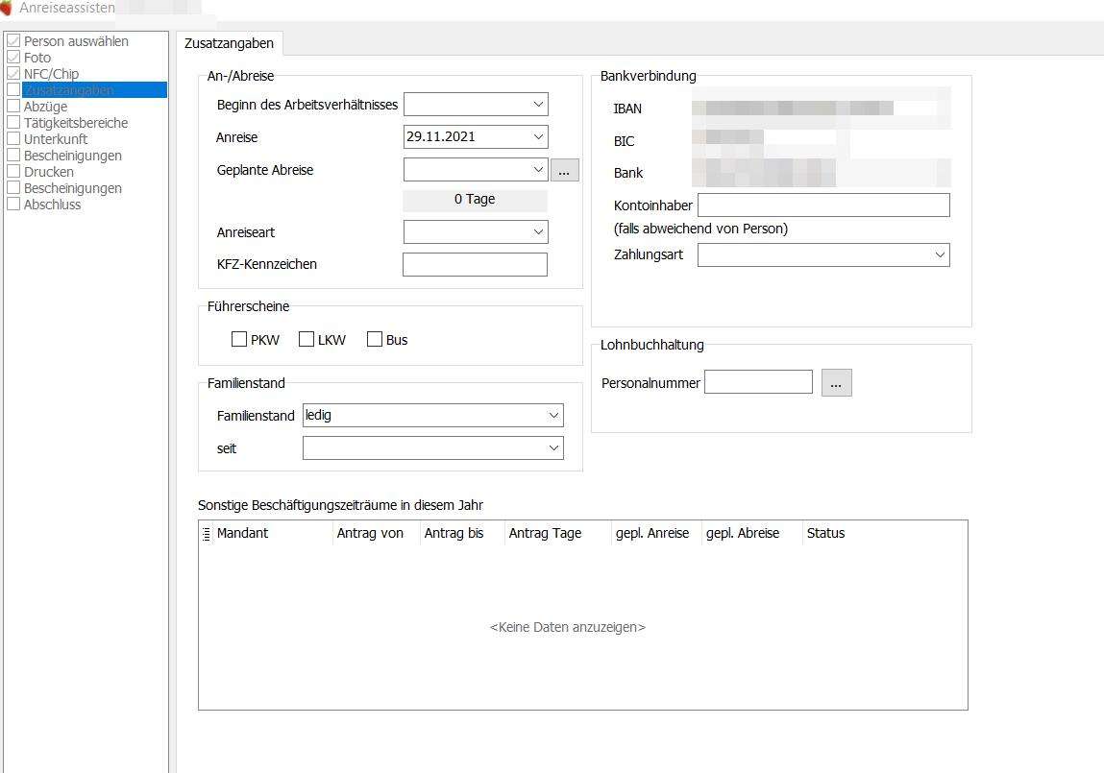Click the Mandant column header
1104x773 pixels.
point(273,533)
